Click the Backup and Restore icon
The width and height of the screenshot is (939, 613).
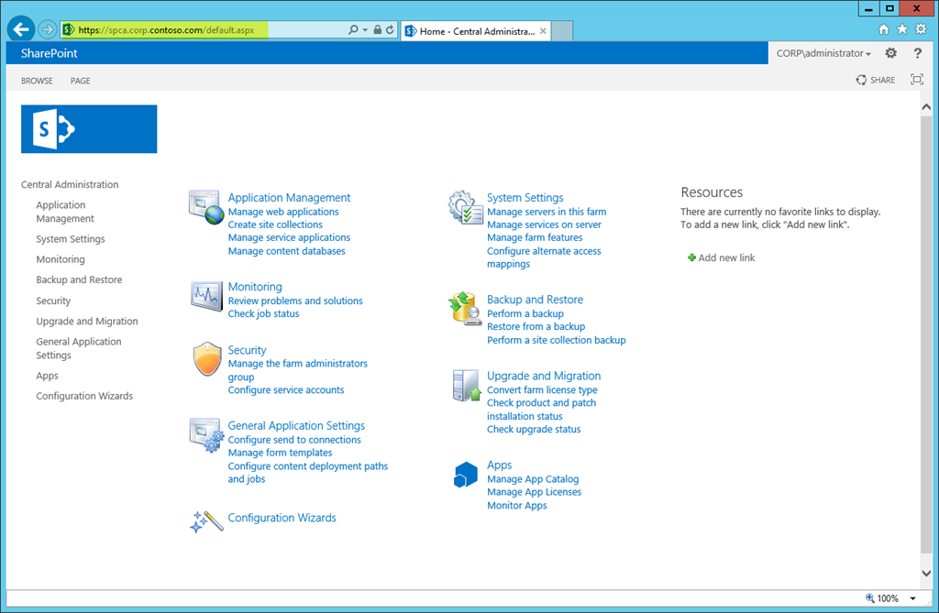(465, 309)
